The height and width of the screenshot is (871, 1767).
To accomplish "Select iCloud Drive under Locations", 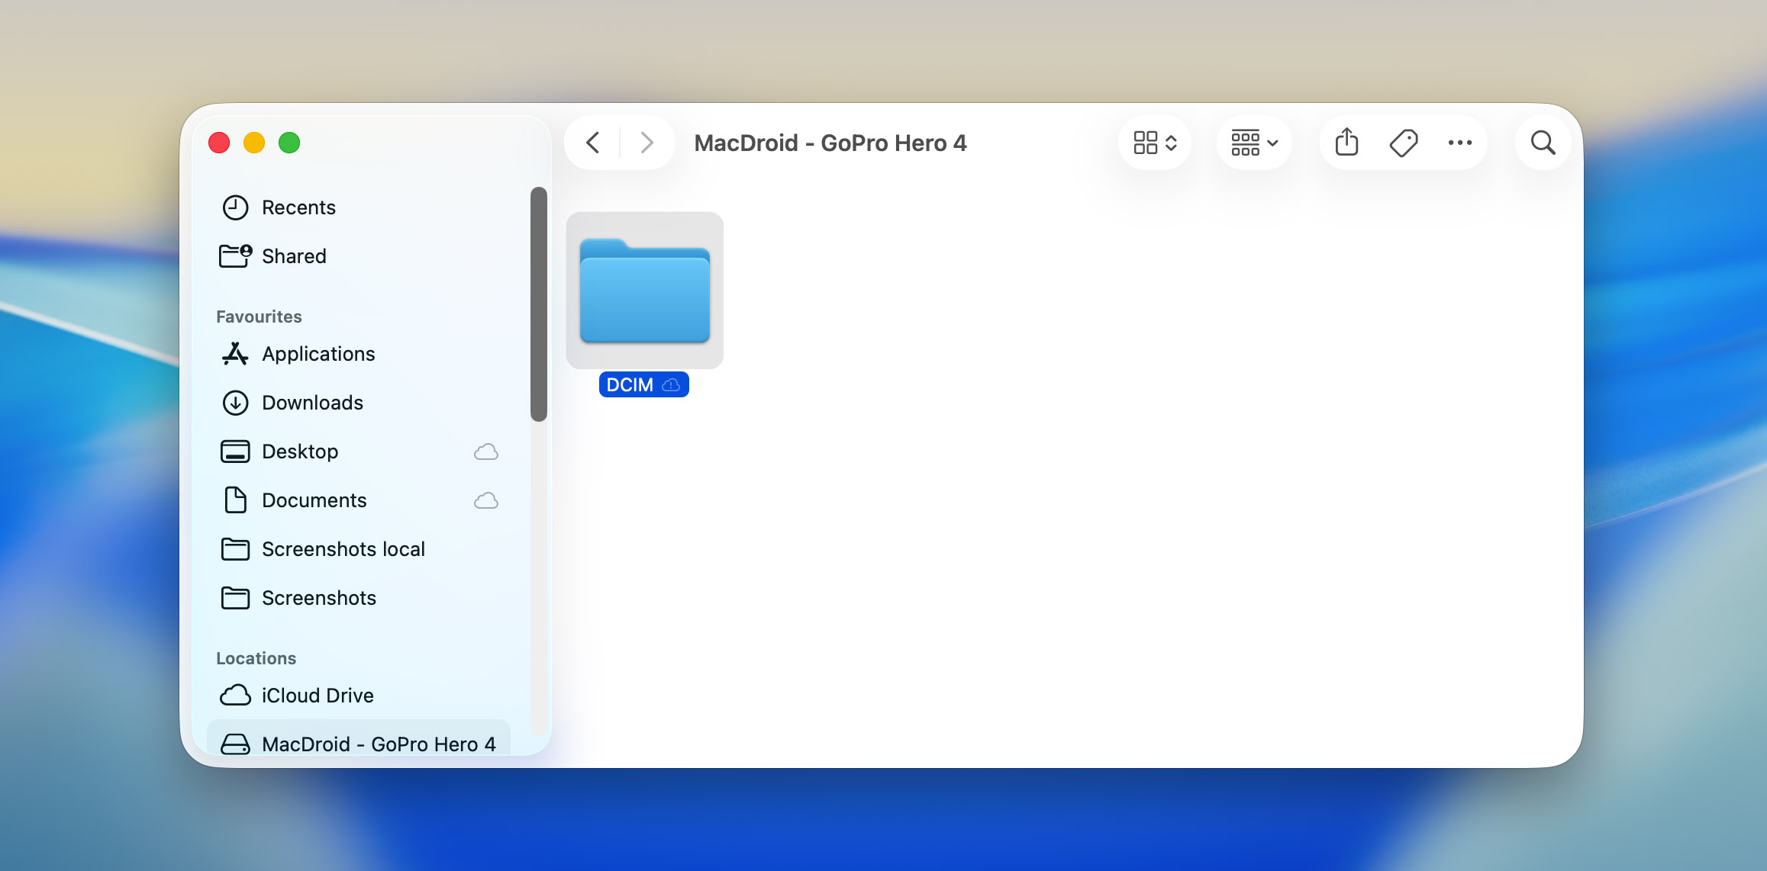I will [x=317, y=695].
